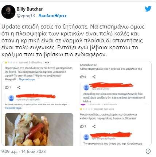Expand review with …Περισσότερα link
156x157 pixels.
26,80
